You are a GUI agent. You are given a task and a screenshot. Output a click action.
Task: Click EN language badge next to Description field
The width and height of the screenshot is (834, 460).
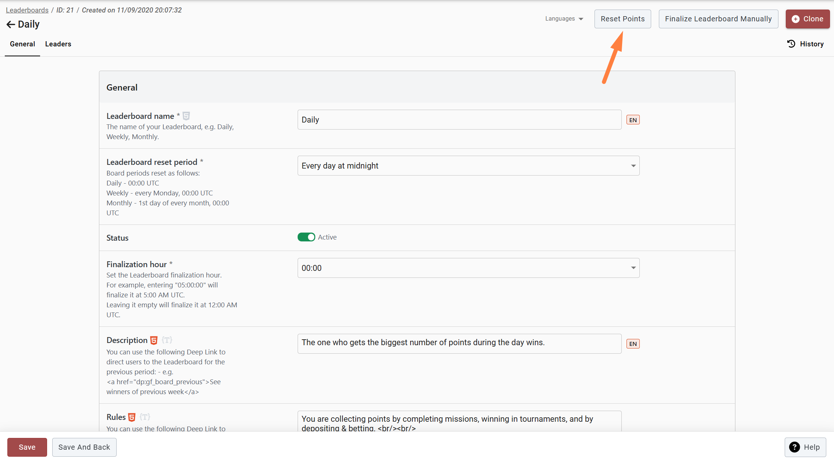633,344
